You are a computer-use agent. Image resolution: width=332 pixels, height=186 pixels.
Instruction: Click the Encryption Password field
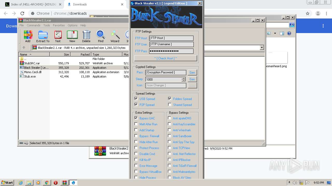click(166, 73)
